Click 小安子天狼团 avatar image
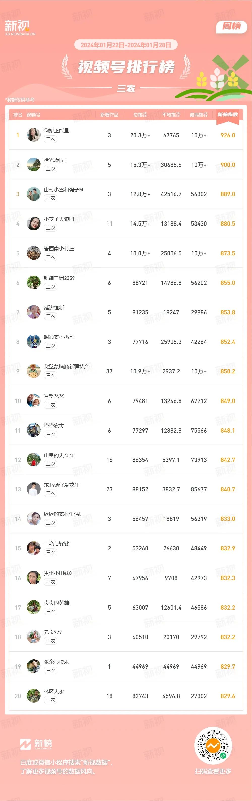 coord(34,223)
